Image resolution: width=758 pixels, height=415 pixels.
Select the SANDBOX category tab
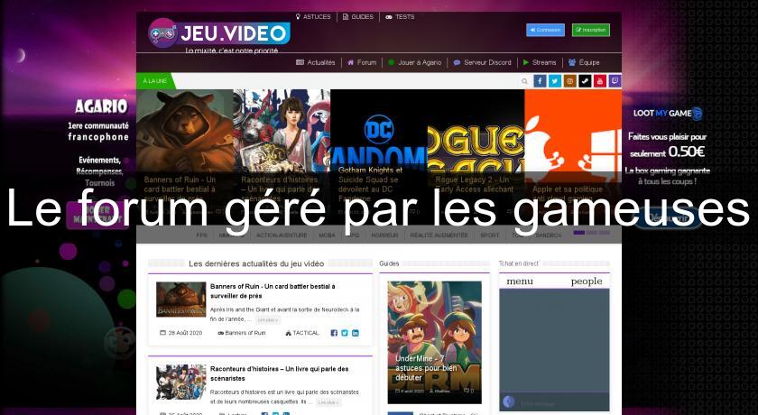(549, 235)
